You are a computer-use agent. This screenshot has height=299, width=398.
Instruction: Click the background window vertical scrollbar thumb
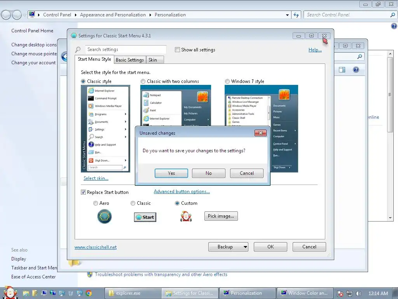pyautogui.click(x=390, y=94)
